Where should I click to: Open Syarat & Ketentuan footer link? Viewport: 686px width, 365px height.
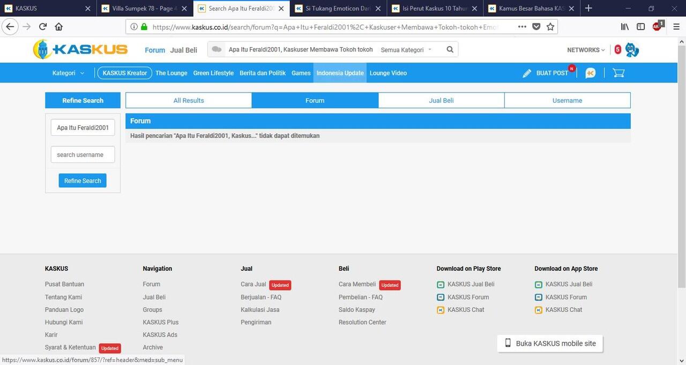point(70,348)
